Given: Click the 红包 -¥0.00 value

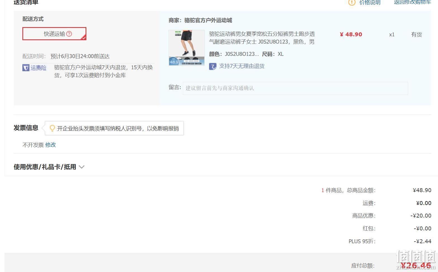Looking at the screenshot, I should coord(423,228).
